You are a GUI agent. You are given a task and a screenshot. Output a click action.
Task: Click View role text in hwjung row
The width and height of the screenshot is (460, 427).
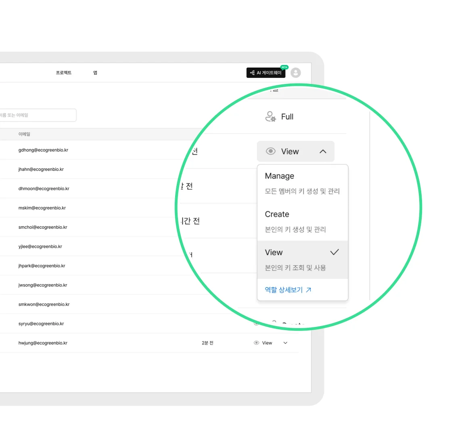tap(267, 343)
